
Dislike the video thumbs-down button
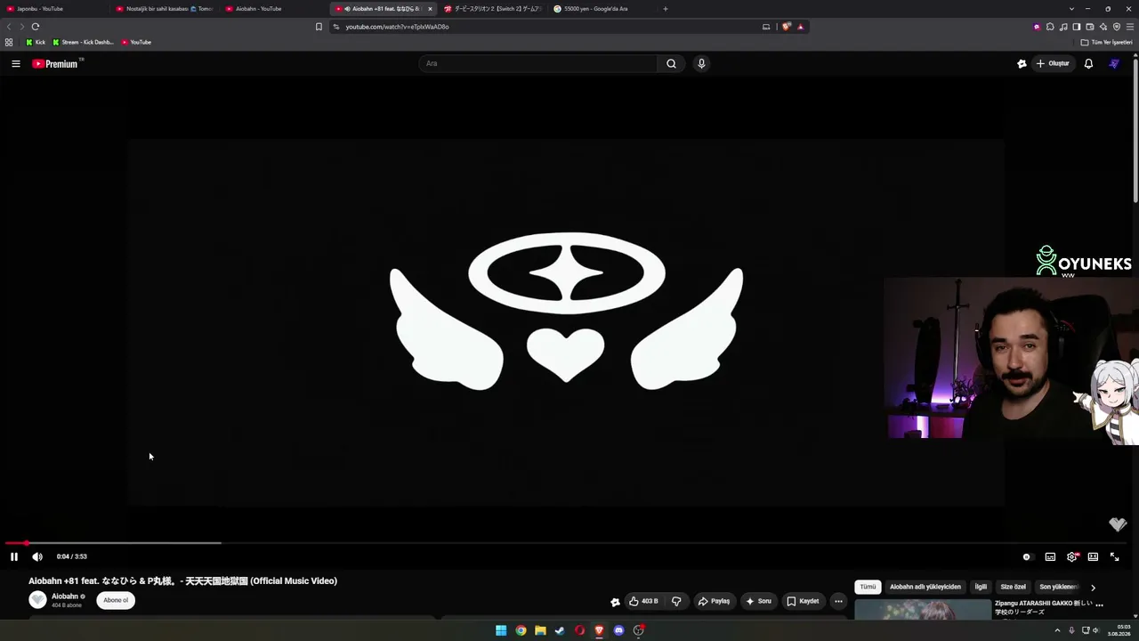pos(676,601)
